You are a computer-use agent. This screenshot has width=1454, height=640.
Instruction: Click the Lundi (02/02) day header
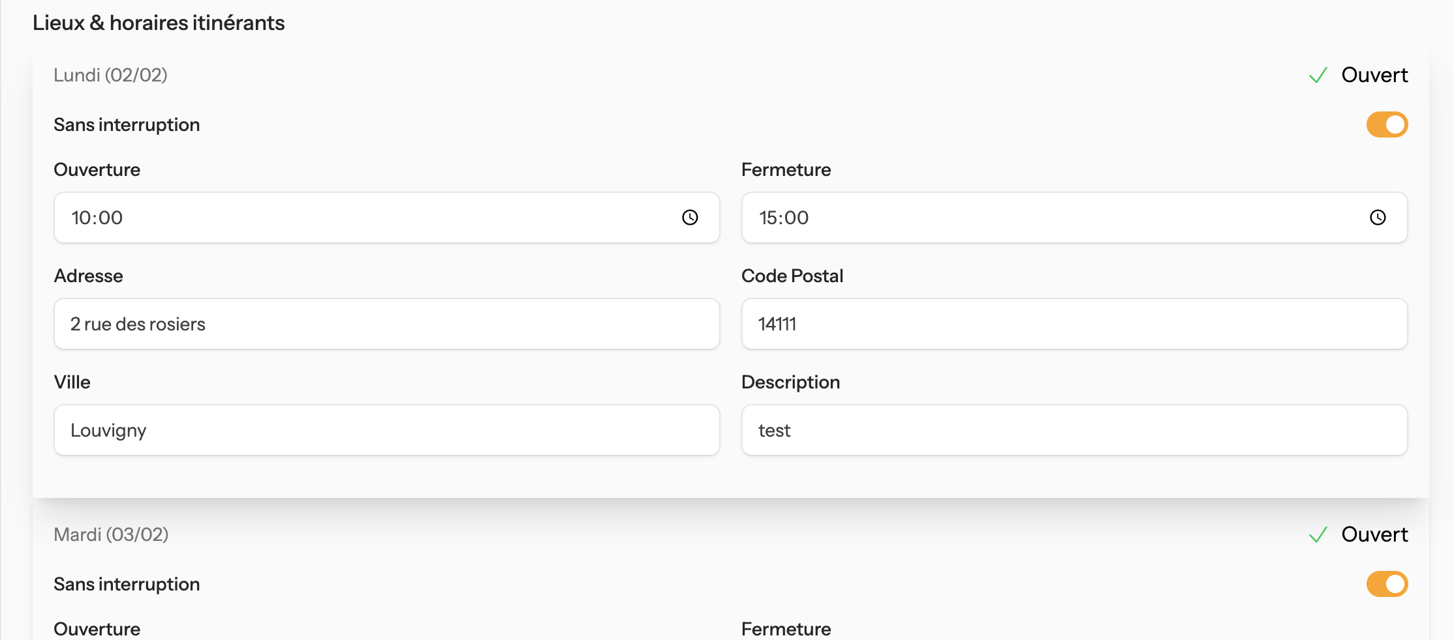[111, 75]
